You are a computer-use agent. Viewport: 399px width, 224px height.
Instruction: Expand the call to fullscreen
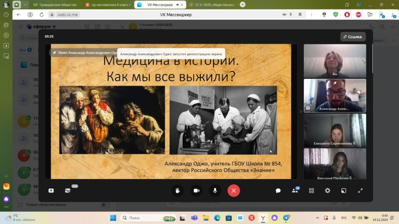coord(360,191)
